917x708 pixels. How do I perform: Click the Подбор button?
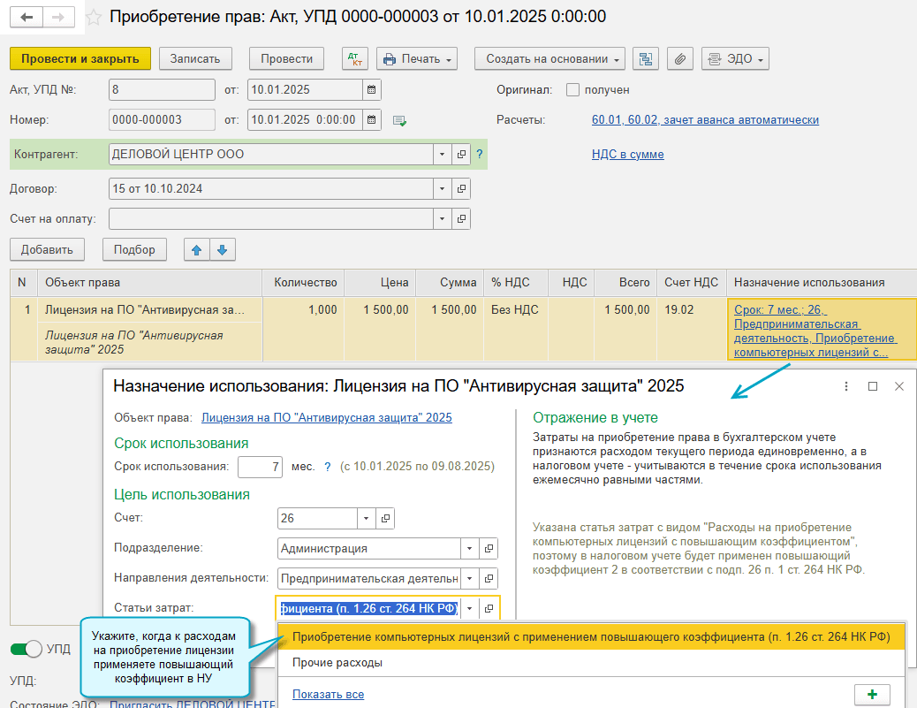[x=134, y=250]
